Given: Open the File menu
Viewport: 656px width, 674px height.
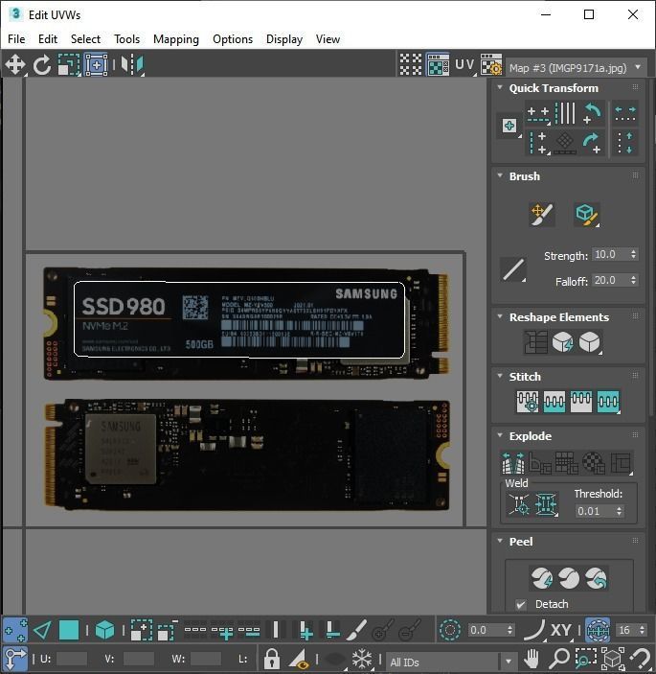Looking at the screenshot, I should [x=16, y=39].
